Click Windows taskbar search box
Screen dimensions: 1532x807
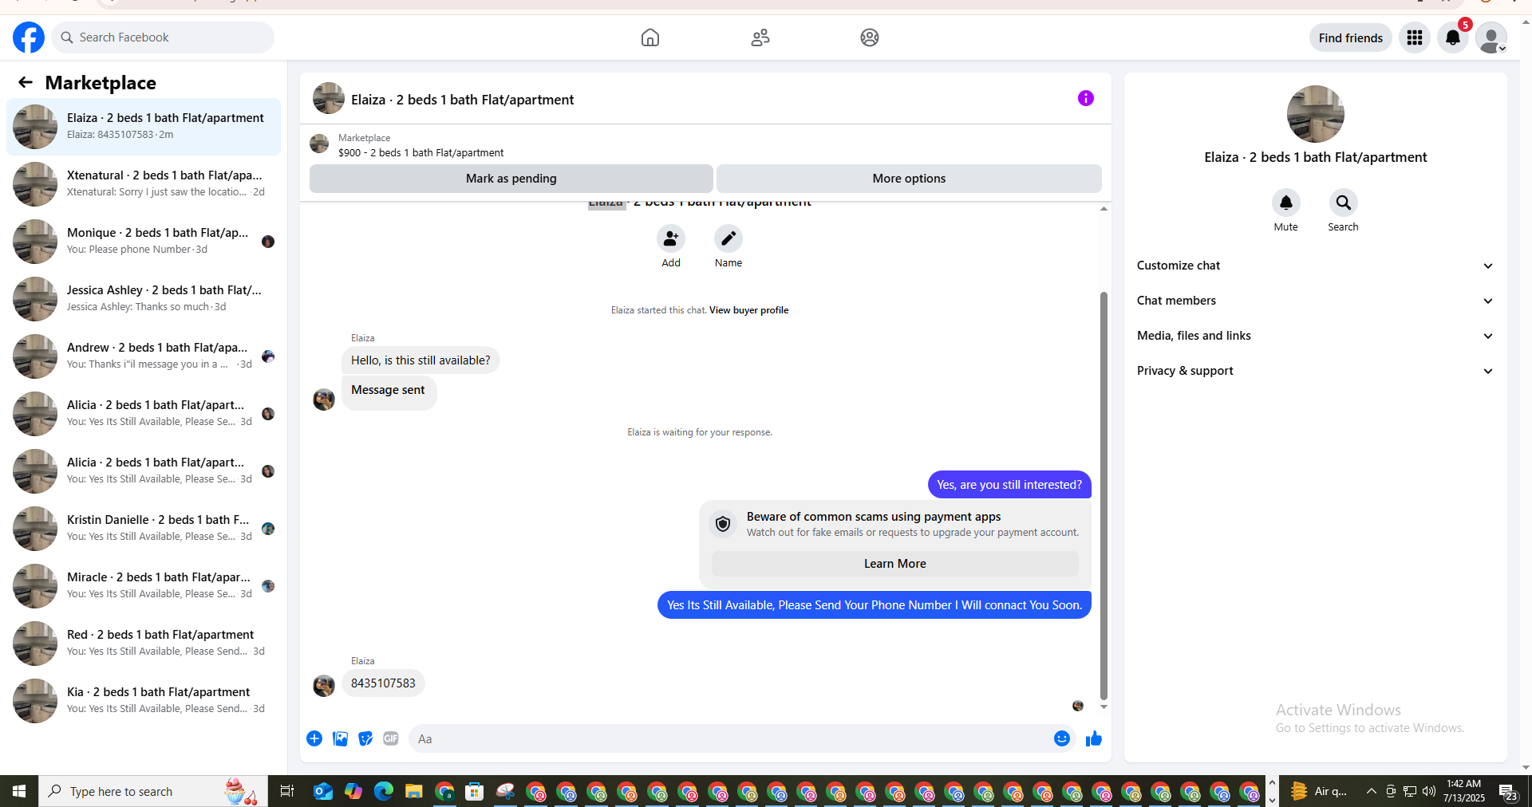(153, 791)
